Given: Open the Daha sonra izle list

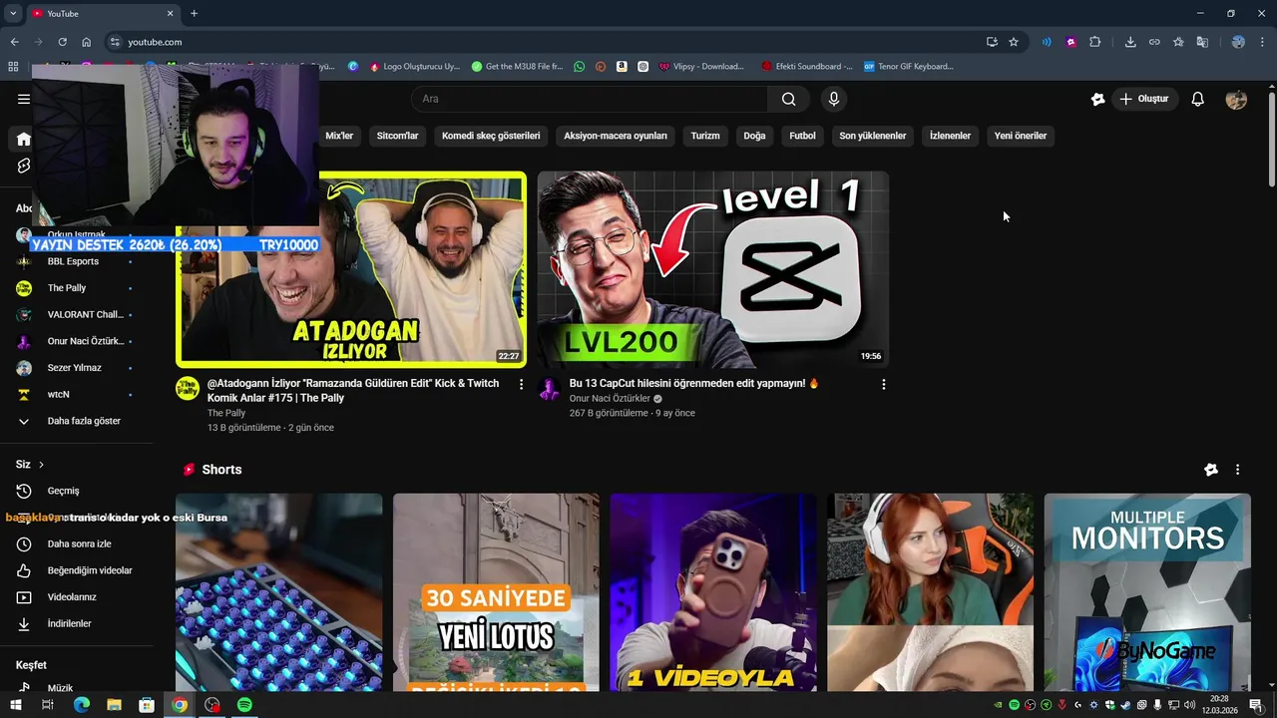Looking at the screenshot, I should (76, 543).
